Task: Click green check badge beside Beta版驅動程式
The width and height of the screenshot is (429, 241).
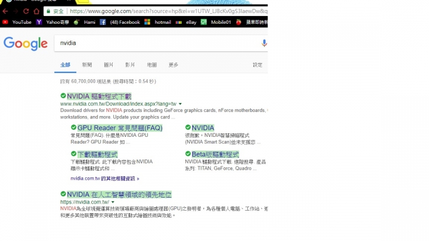Action: point(188,154)
